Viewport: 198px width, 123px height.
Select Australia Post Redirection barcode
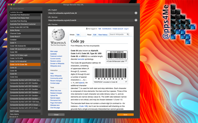tap(25, 15)
